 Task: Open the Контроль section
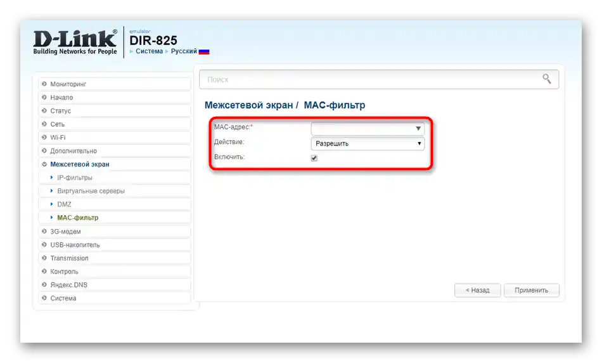[x=115, y=272]
